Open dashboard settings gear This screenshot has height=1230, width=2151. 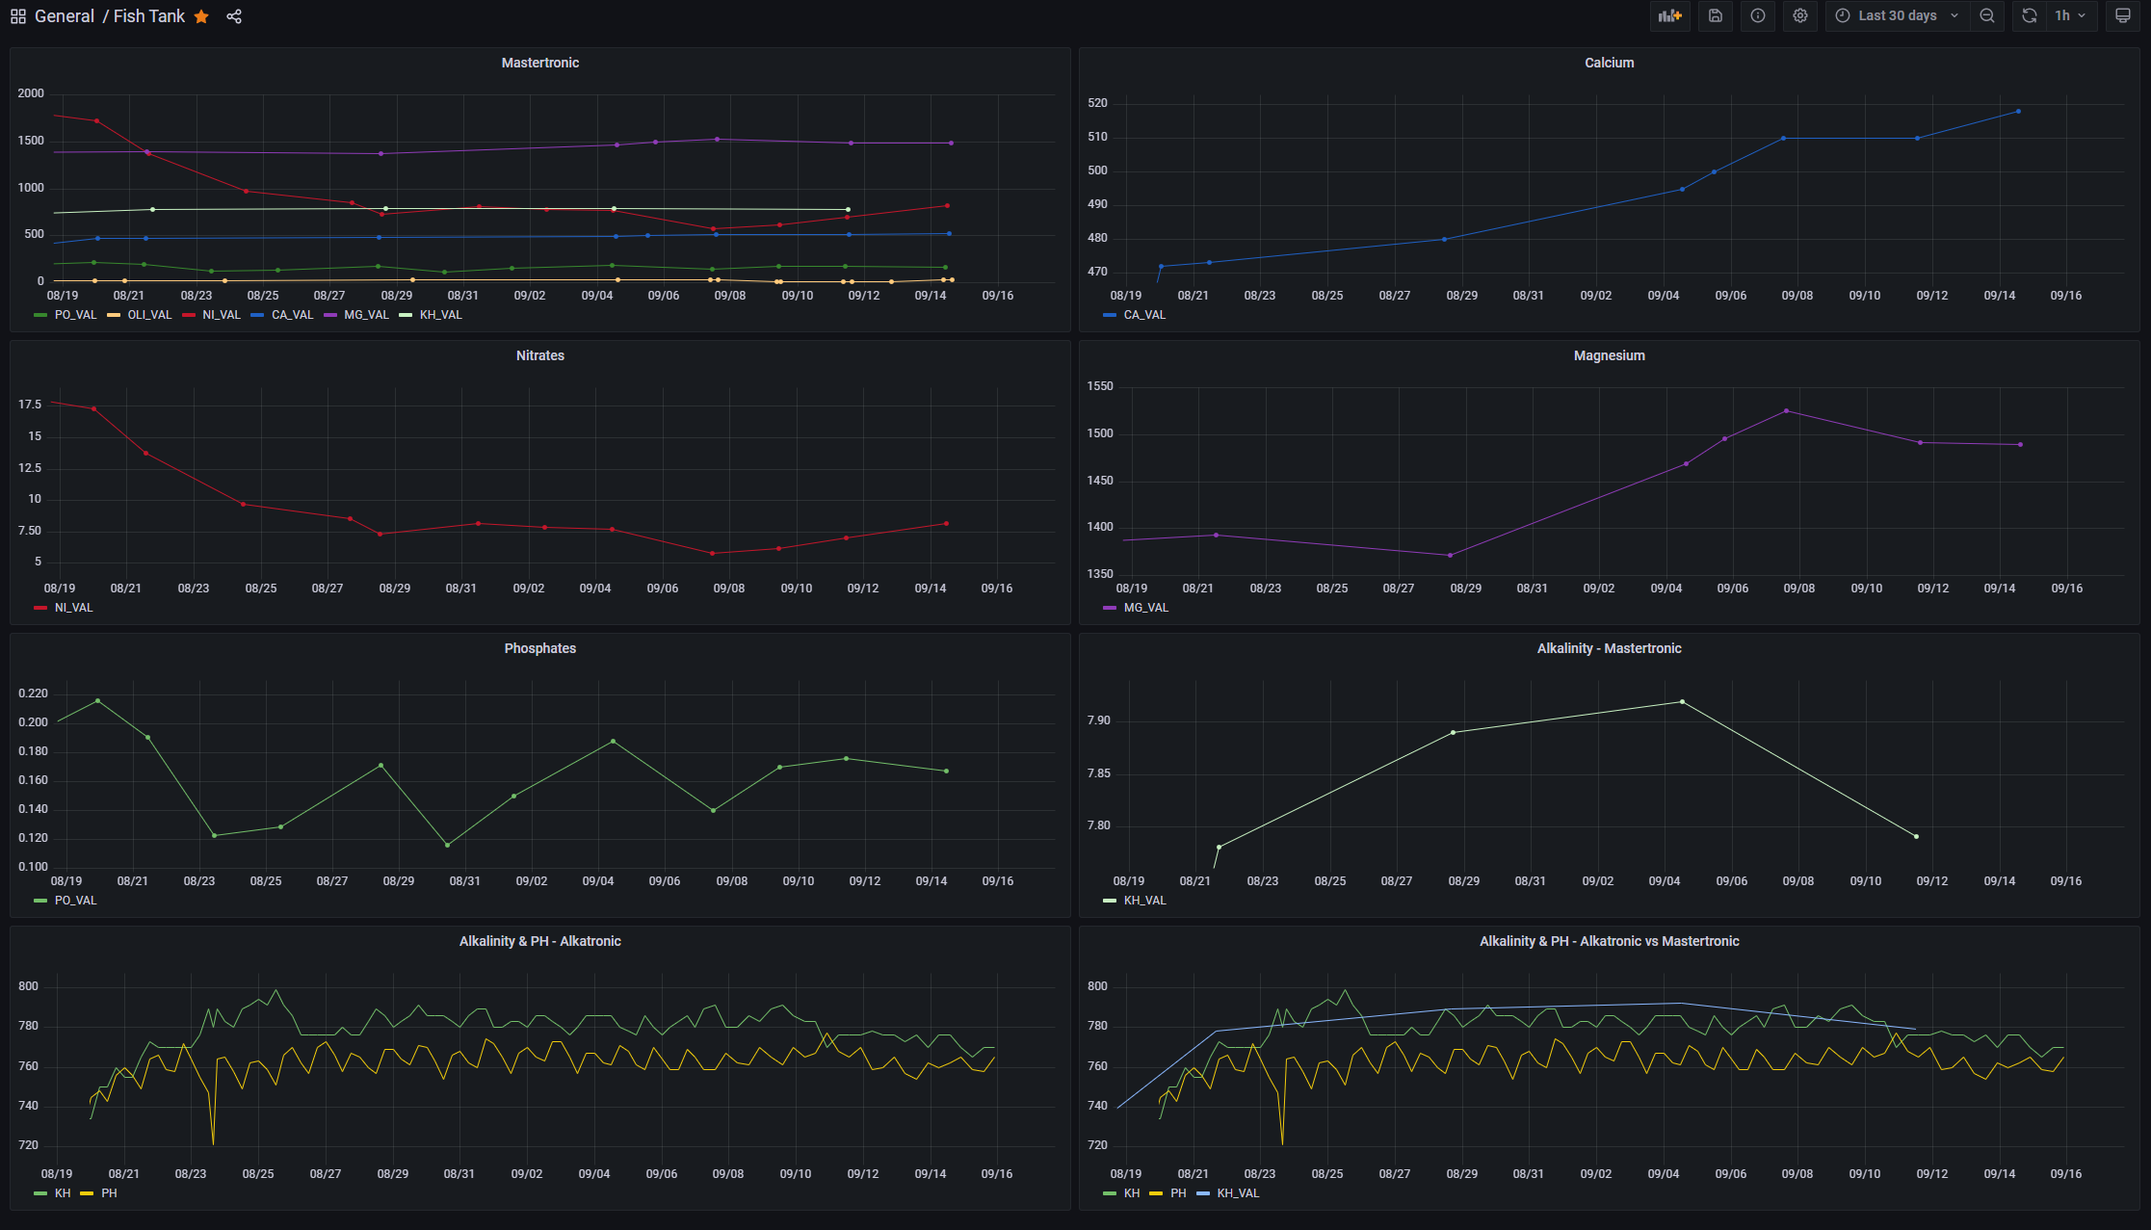pos(1800,15)
